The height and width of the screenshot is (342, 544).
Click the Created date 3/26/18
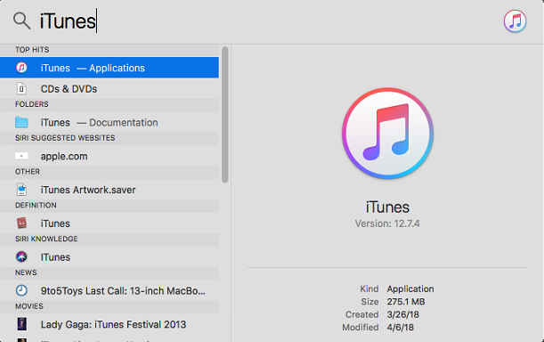(x=402, y=314)
